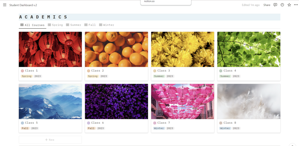Click the Summer tag on Class 4
Screen dimensions: 299x146
[225, 76]
